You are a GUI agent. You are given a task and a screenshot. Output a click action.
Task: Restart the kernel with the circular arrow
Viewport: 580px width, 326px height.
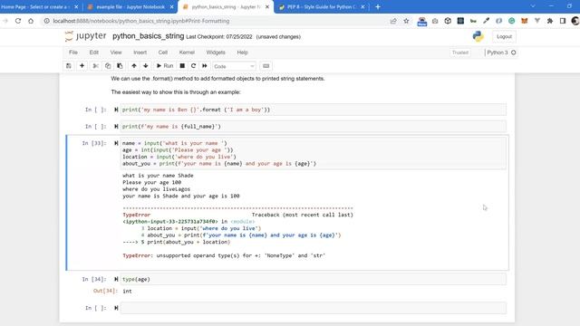pyautogui.click(x=193, y=66)
